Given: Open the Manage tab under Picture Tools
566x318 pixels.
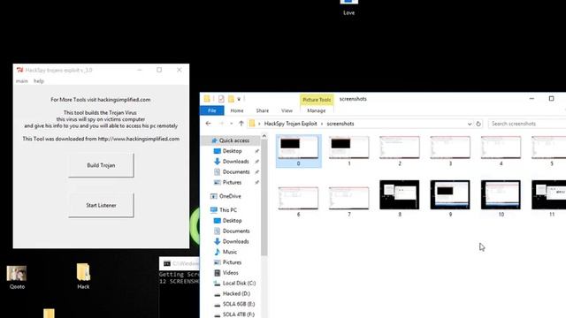Looking at the screenshot, I should click(x=317, y=110).
